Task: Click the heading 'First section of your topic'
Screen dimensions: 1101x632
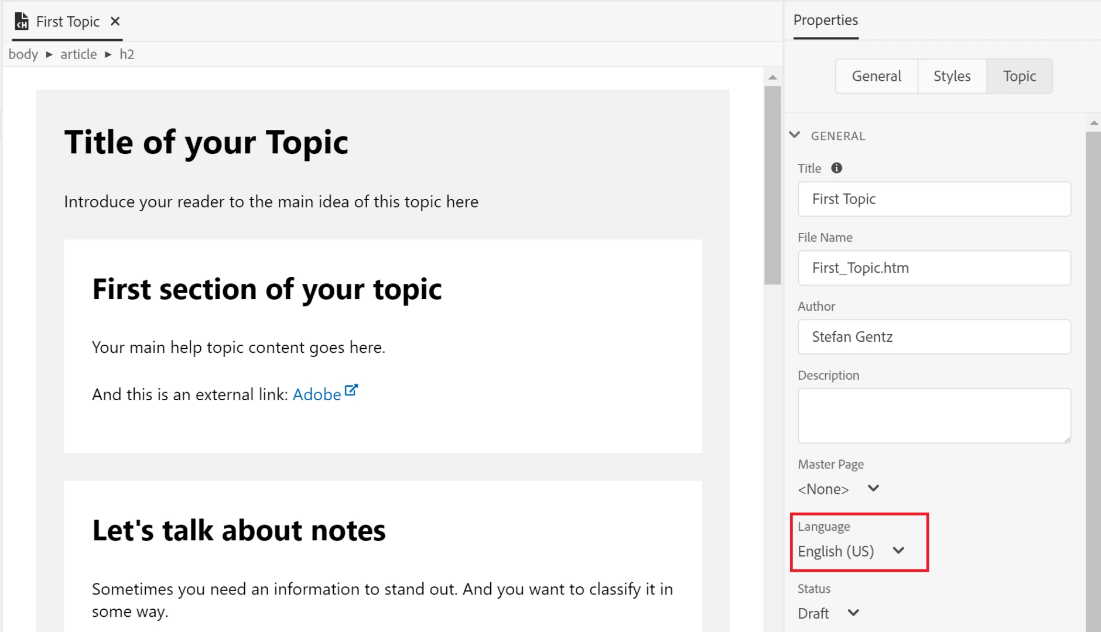Action: [267, 289]
